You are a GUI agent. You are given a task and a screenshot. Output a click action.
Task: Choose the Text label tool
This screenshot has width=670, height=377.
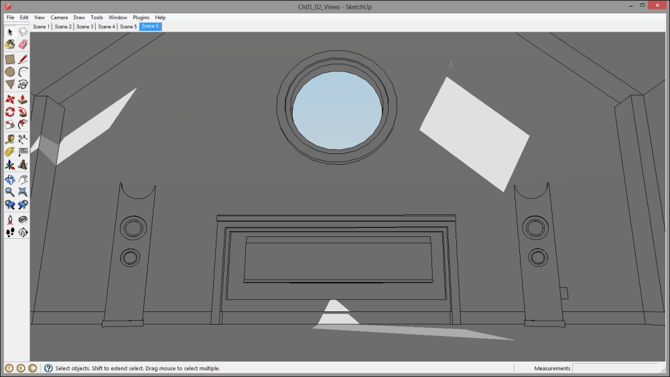pos(23,151)
